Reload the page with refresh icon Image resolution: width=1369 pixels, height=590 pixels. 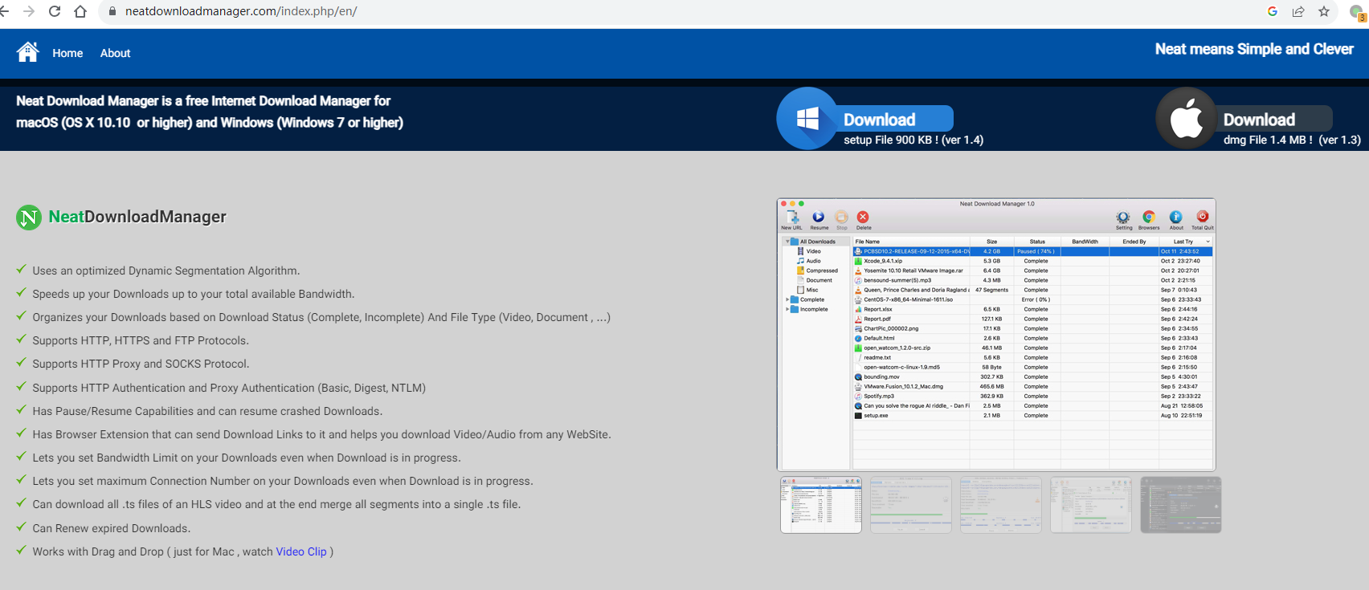point(55,11)
